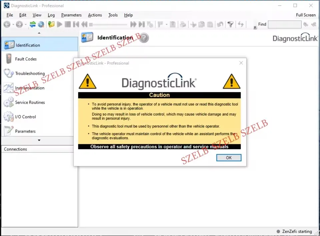
Task: Click the Identification page header icon
Action: [87, 37]
